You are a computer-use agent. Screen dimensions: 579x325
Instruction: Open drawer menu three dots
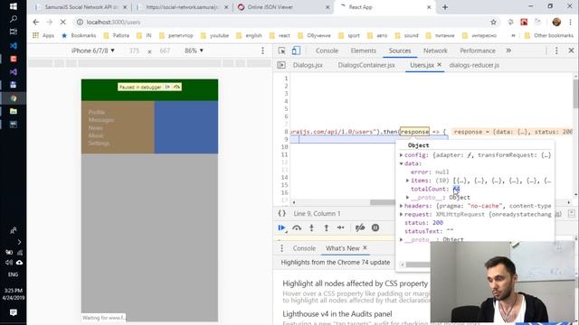[281, 248]
